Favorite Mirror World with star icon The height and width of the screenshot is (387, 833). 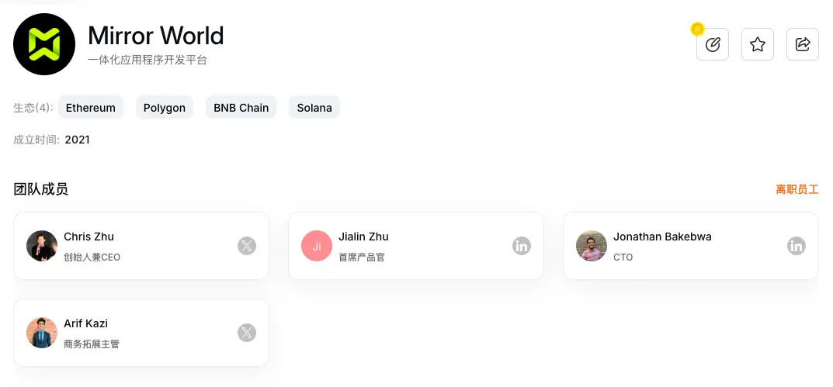click(758, 45)
